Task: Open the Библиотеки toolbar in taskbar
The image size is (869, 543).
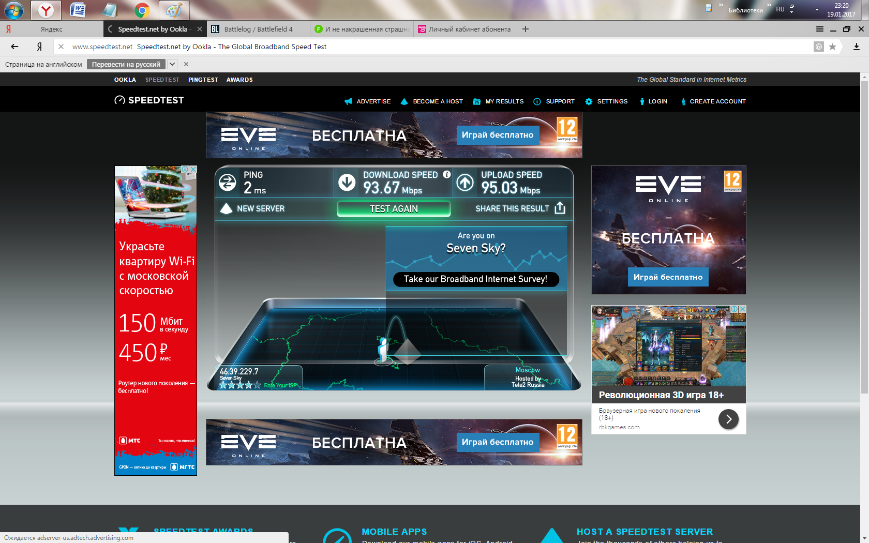Action: tap(745, 10)
